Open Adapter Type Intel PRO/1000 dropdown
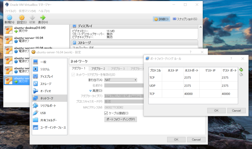The height and width of the screenshot is (149, 252). tap(124, 96)
